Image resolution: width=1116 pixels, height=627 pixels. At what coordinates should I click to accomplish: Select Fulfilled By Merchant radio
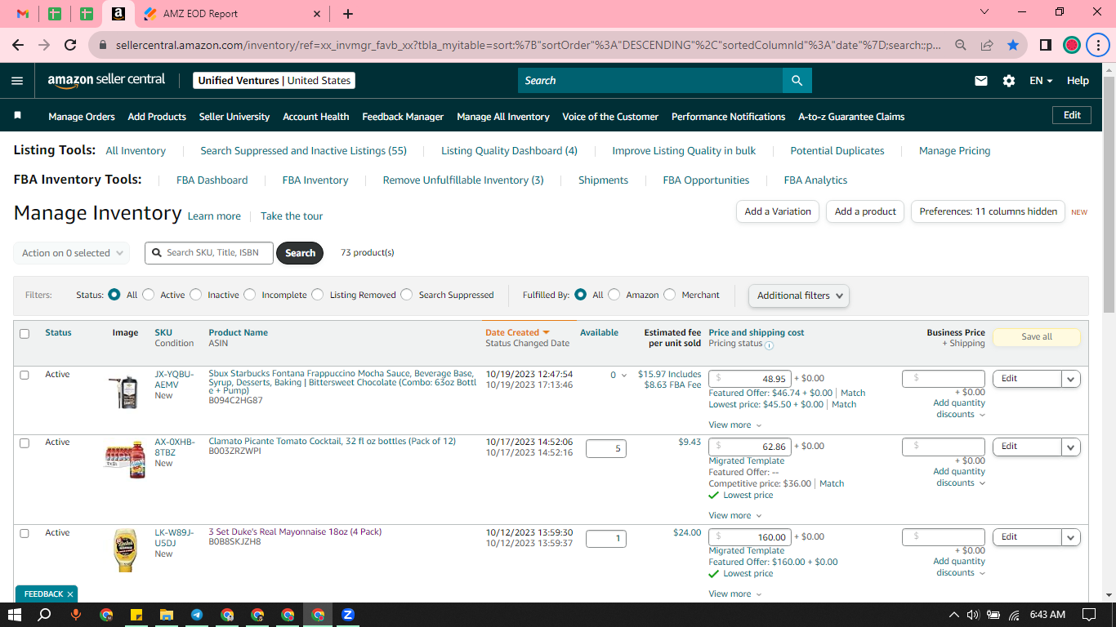[x=670, y=295]
